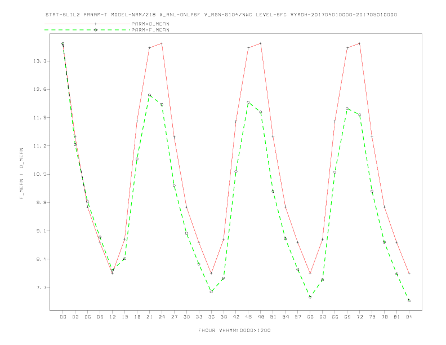Click x-axis tick label 45

point(248,317)
